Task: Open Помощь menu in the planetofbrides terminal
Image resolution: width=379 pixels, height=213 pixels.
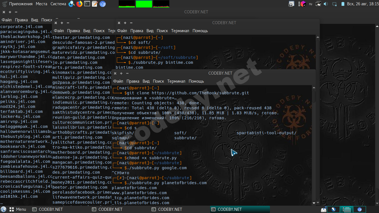Action: tap(196, 81)
